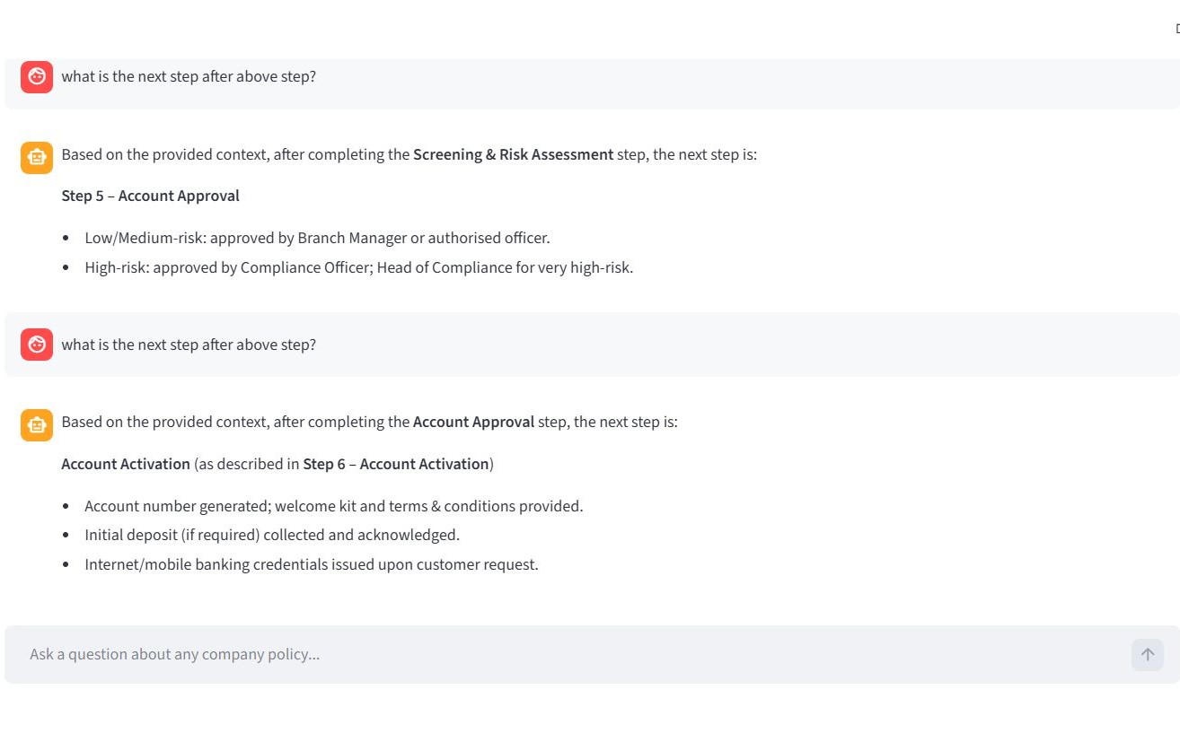Click 'Account Activation' at the start of the line
The width and height of the screenshot is (1180, 733).
click(126, 464)
